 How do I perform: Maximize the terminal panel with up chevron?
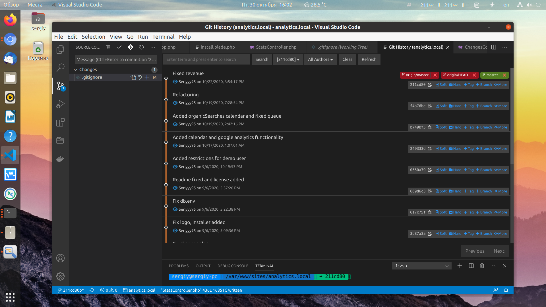(x=493, y=266)
